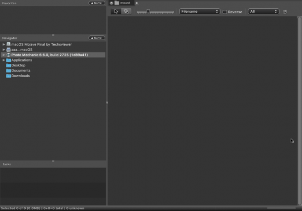The image size is (302, 211).
Task: Select the aaa...macOS disk icon
Action: 8,50
